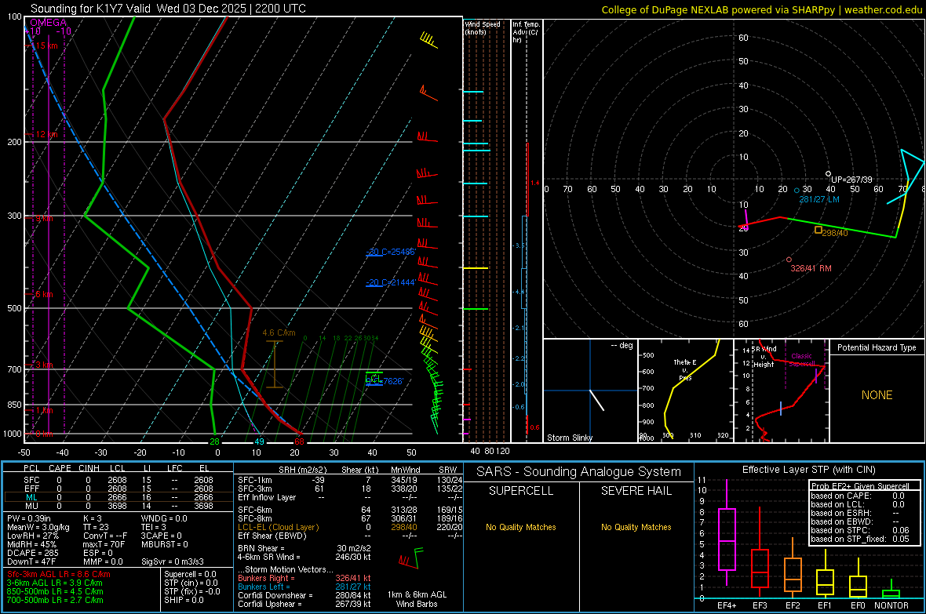Screen dimensions: 926x614
Task: Click the 15 km height marker label
Action: coord(46,45)
